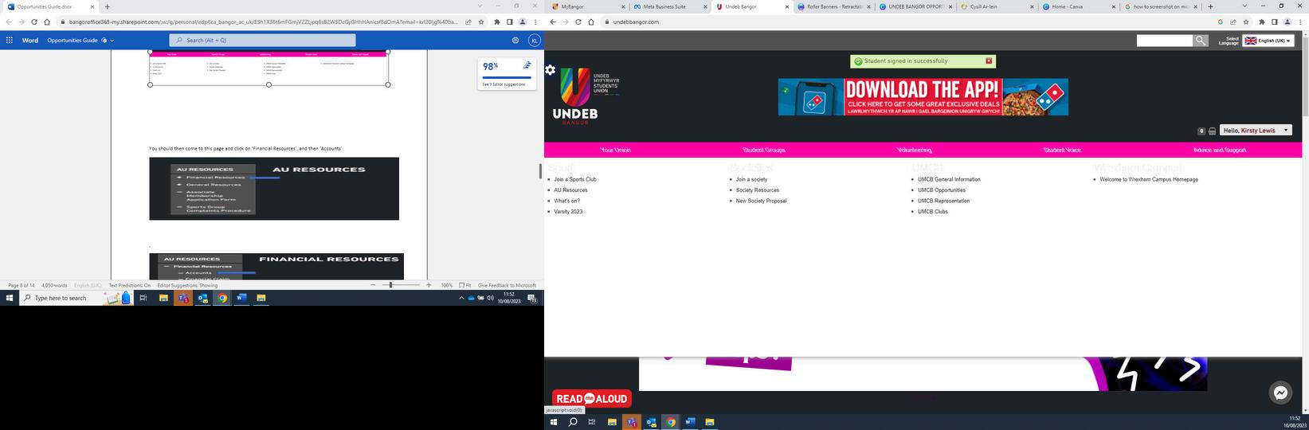Open Word settings gear icon
The height and width of the screenshot is (430, 1309).
pos(515,40)
